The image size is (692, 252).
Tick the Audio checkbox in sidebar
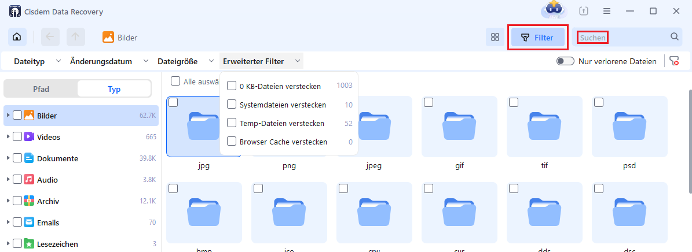(x=17, y=180)
